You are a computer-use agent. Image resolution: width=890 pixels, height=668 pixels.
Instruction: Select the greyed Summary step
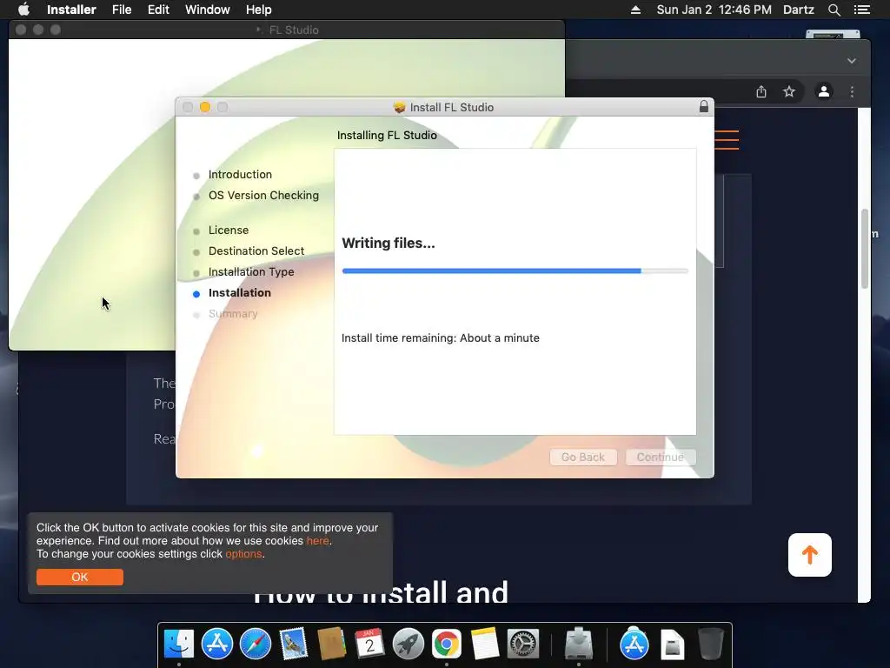pyautogui.click(x=233, y=313)
